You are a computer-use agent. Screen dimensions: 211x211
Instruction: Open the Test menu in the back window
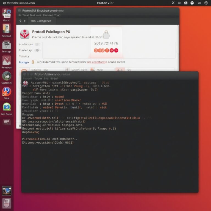[x=32, y=15]
